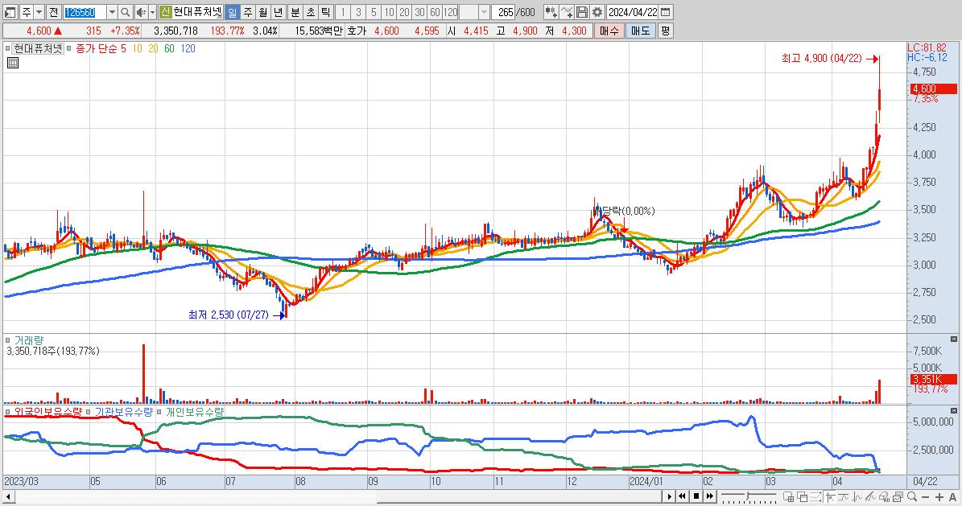Screen dimensions: 962x506
Task: Click the stock code input field 126560
Action: 85,12
